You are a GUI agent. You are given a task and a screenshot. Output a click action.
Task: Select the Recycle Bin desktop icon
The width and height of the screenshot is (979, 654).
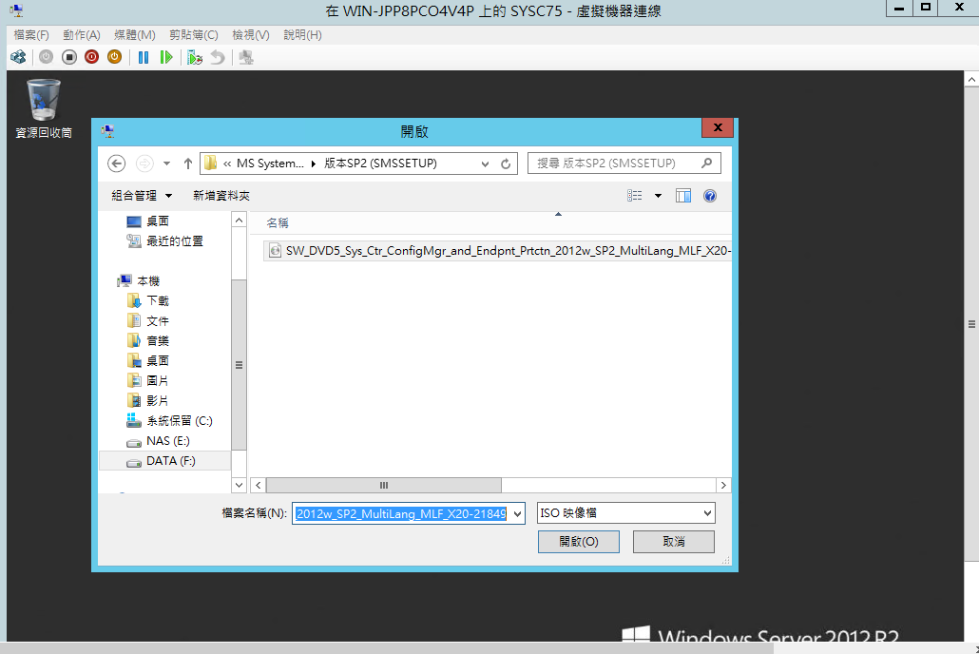(44, 108)
